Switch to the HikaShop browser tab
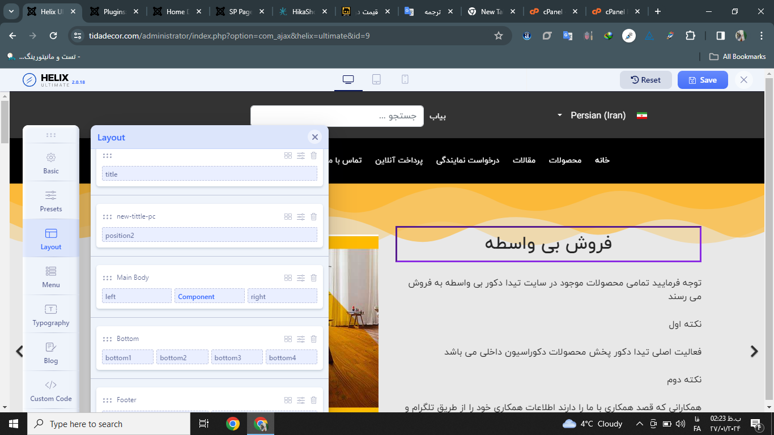This screenshot has height=435, width=774. tap(303, 11)
